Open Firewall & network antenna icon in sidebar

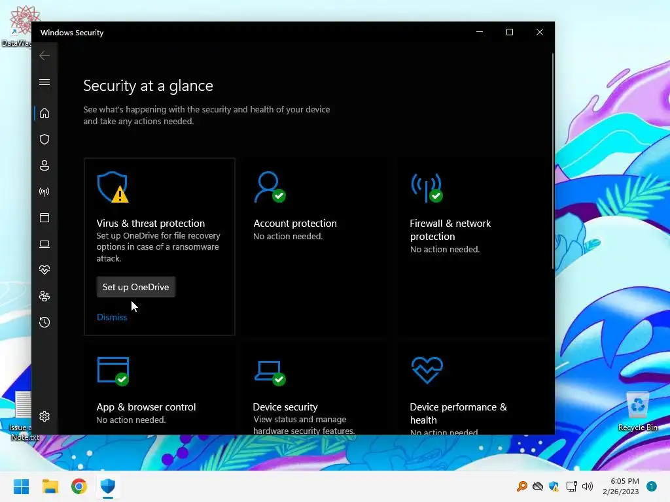tap(44, 192)
